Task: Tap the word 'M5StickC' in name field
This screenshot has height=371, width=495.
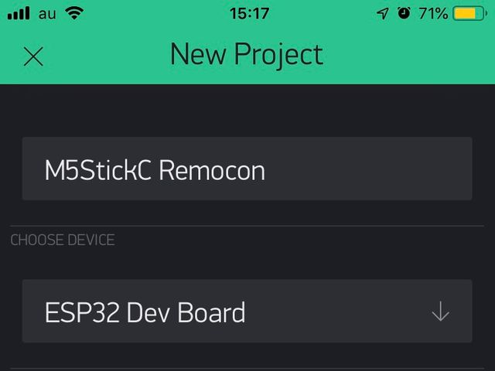Action: pyautogui.click(x=98, y=170)
